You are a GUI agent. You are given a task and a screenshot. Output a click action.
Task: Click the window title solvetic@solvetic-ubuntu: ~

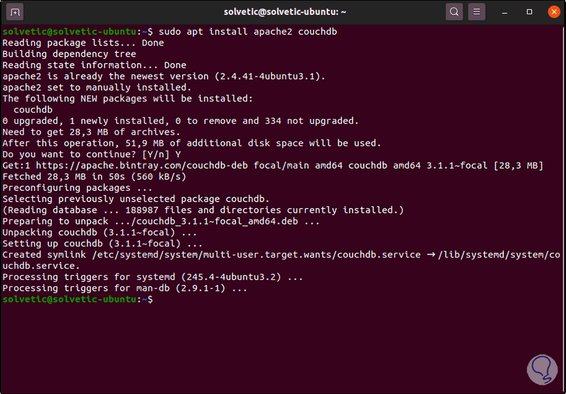[286, 11]
